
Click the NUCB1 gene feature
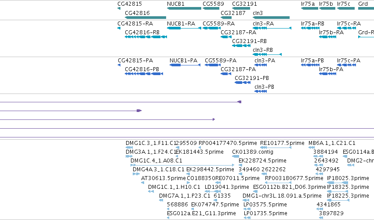click(184, 8)
